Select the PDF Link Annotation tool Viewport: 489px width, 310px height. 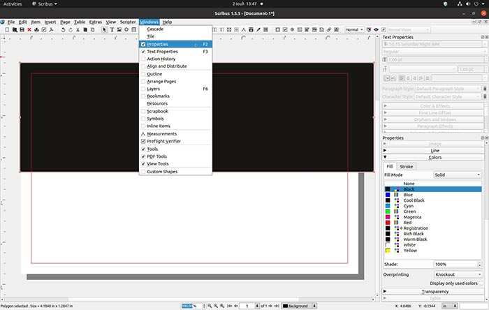(x=329, y=29)
